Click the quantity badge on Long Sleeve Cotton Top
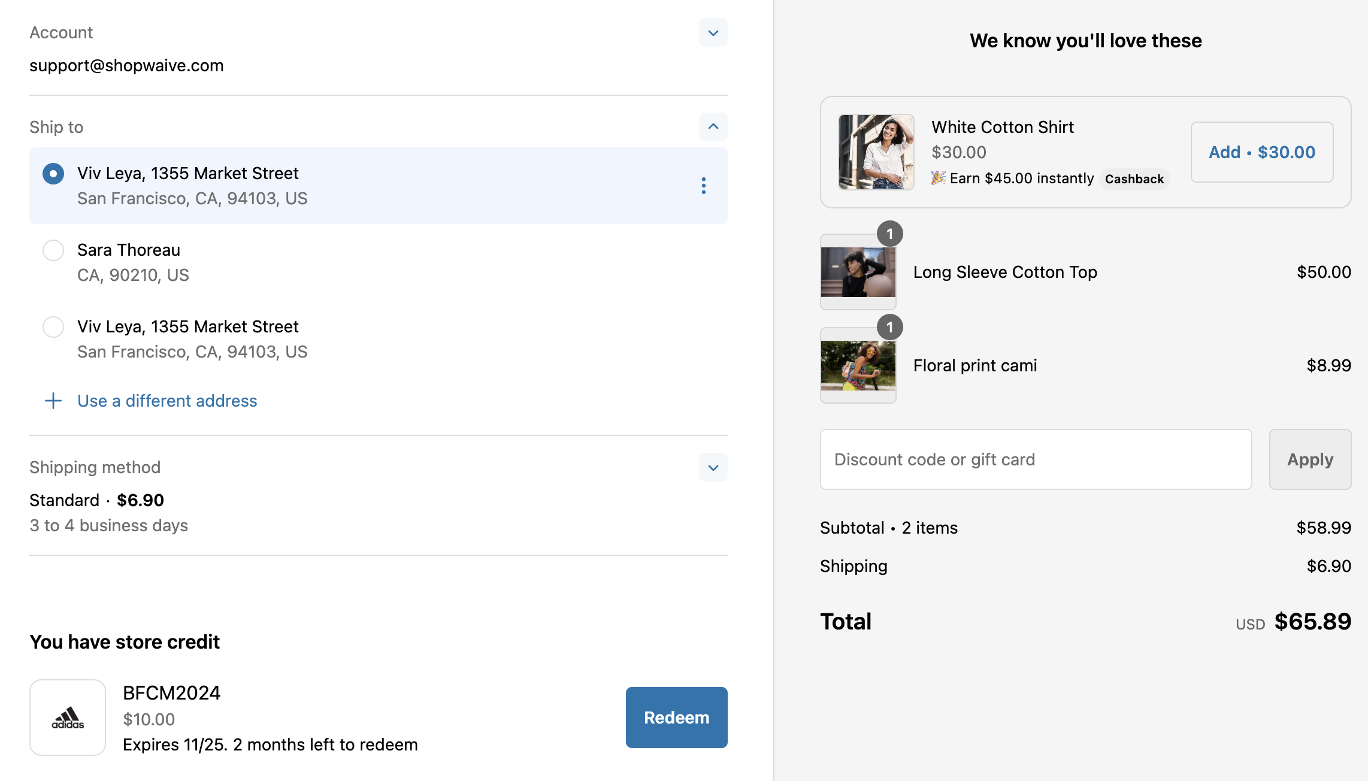 [x=890, y=234]
